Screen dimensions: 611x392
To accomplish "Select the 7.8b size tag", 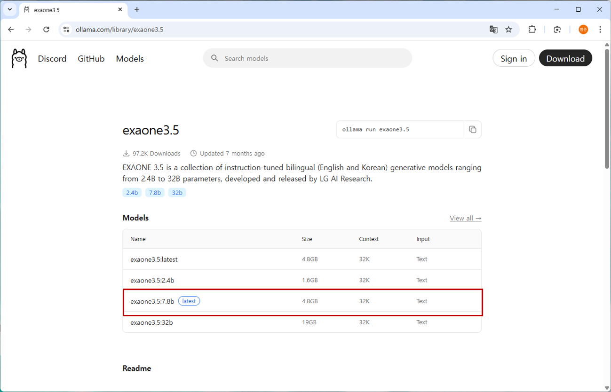I will (155, 193).
